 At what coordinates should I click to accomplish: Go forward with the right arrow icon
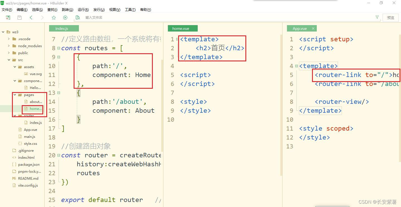(42, 18)
